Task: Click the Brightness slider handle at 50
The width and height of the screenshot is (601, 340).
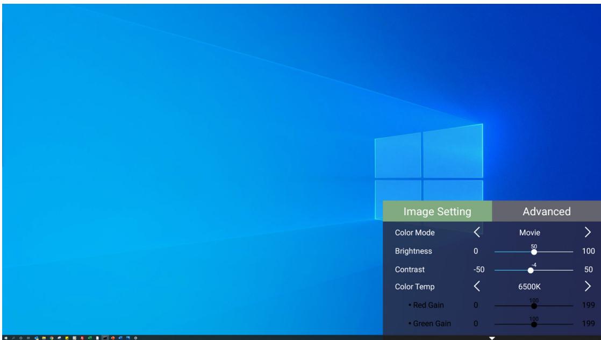Action: coord(534,252)
